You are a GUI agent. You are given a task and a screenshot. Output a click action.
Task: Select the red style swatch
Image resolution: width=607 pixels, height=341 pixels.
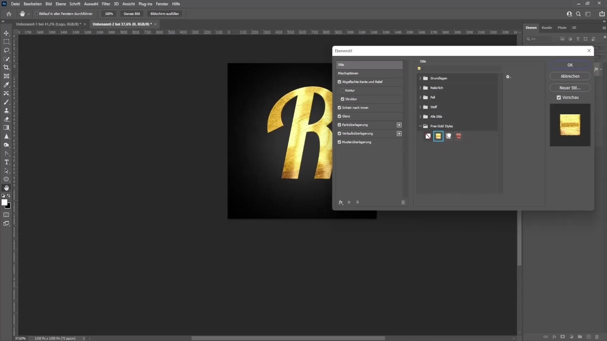click(x=458, y=136)
